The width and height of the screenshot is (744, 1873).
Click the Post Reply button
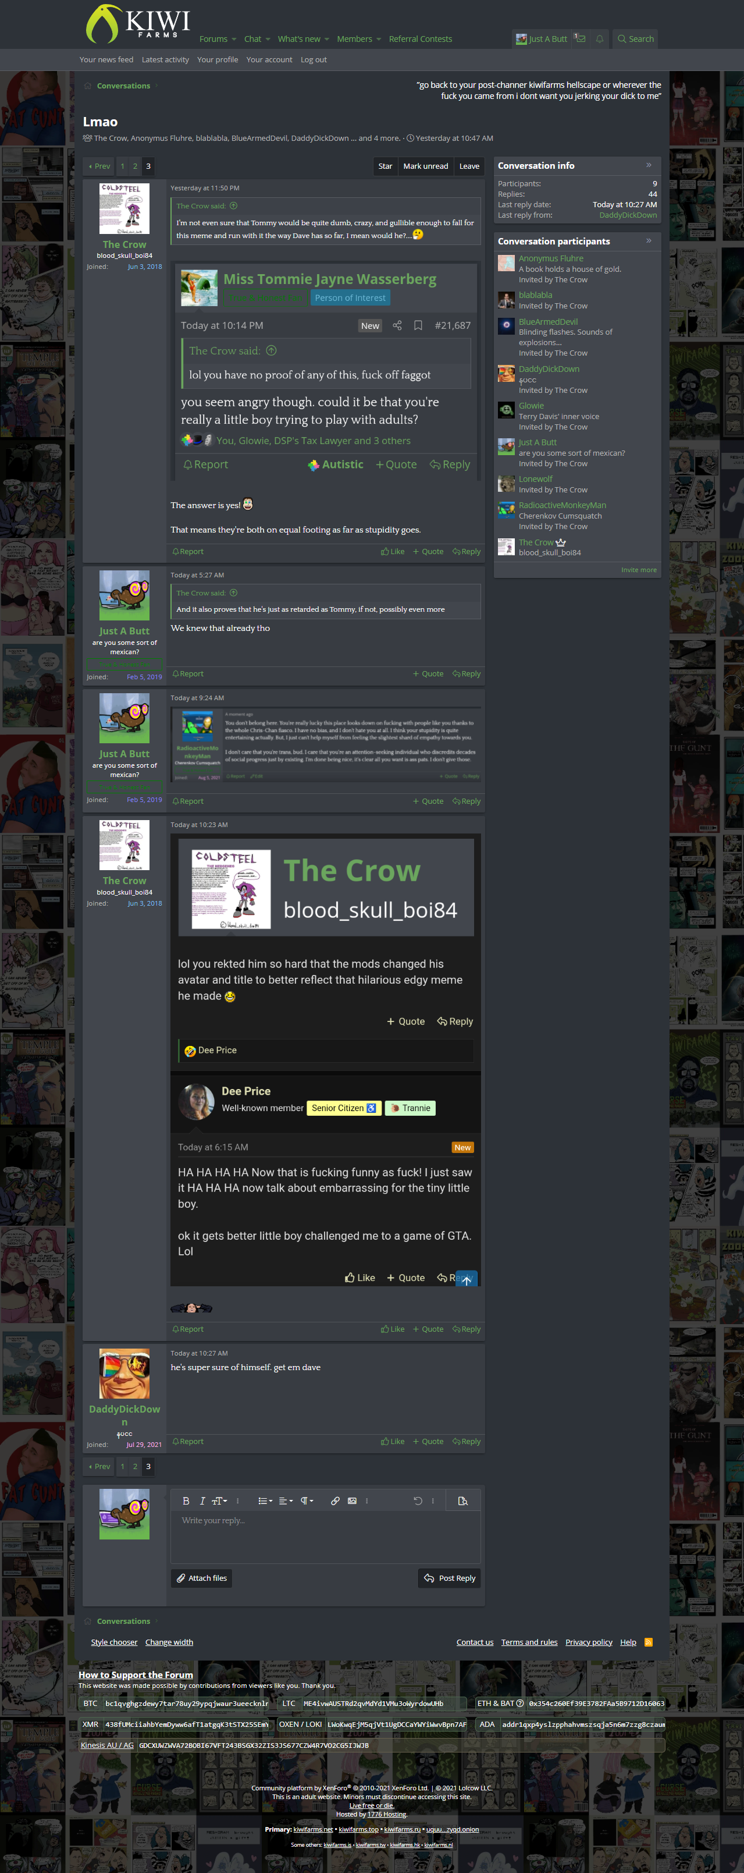point(449,1578)
